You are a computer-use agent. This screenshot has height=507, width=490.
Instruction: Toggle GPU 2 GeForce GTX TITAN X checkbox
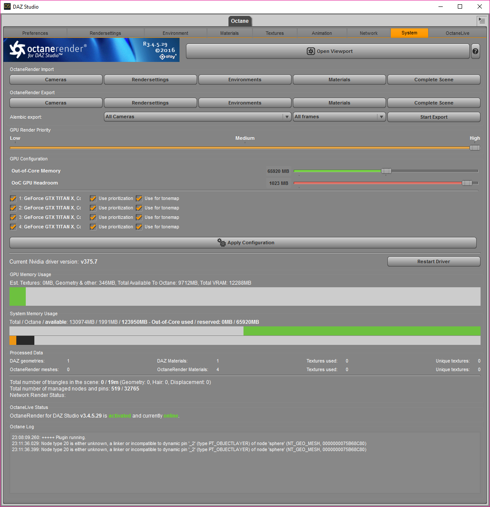tap(13, 208)
